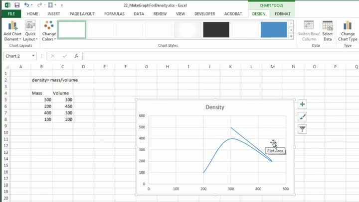
Task: Click the cancel X icon in the formula bar
Action: [x=53, y=56]
